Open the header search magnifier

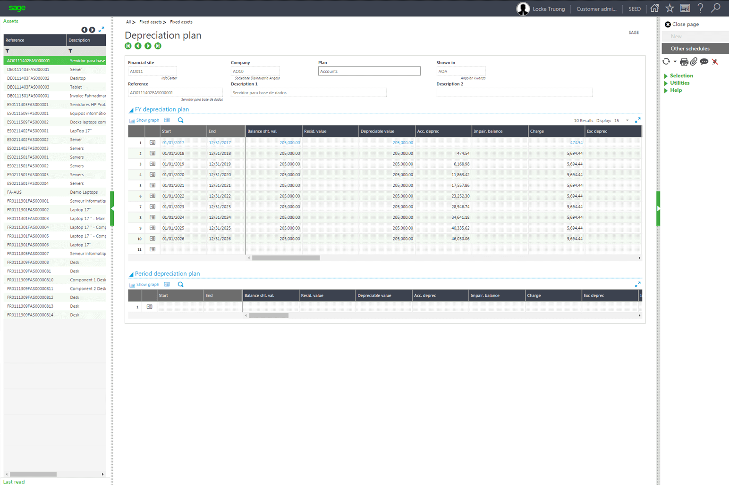point(716,8)
